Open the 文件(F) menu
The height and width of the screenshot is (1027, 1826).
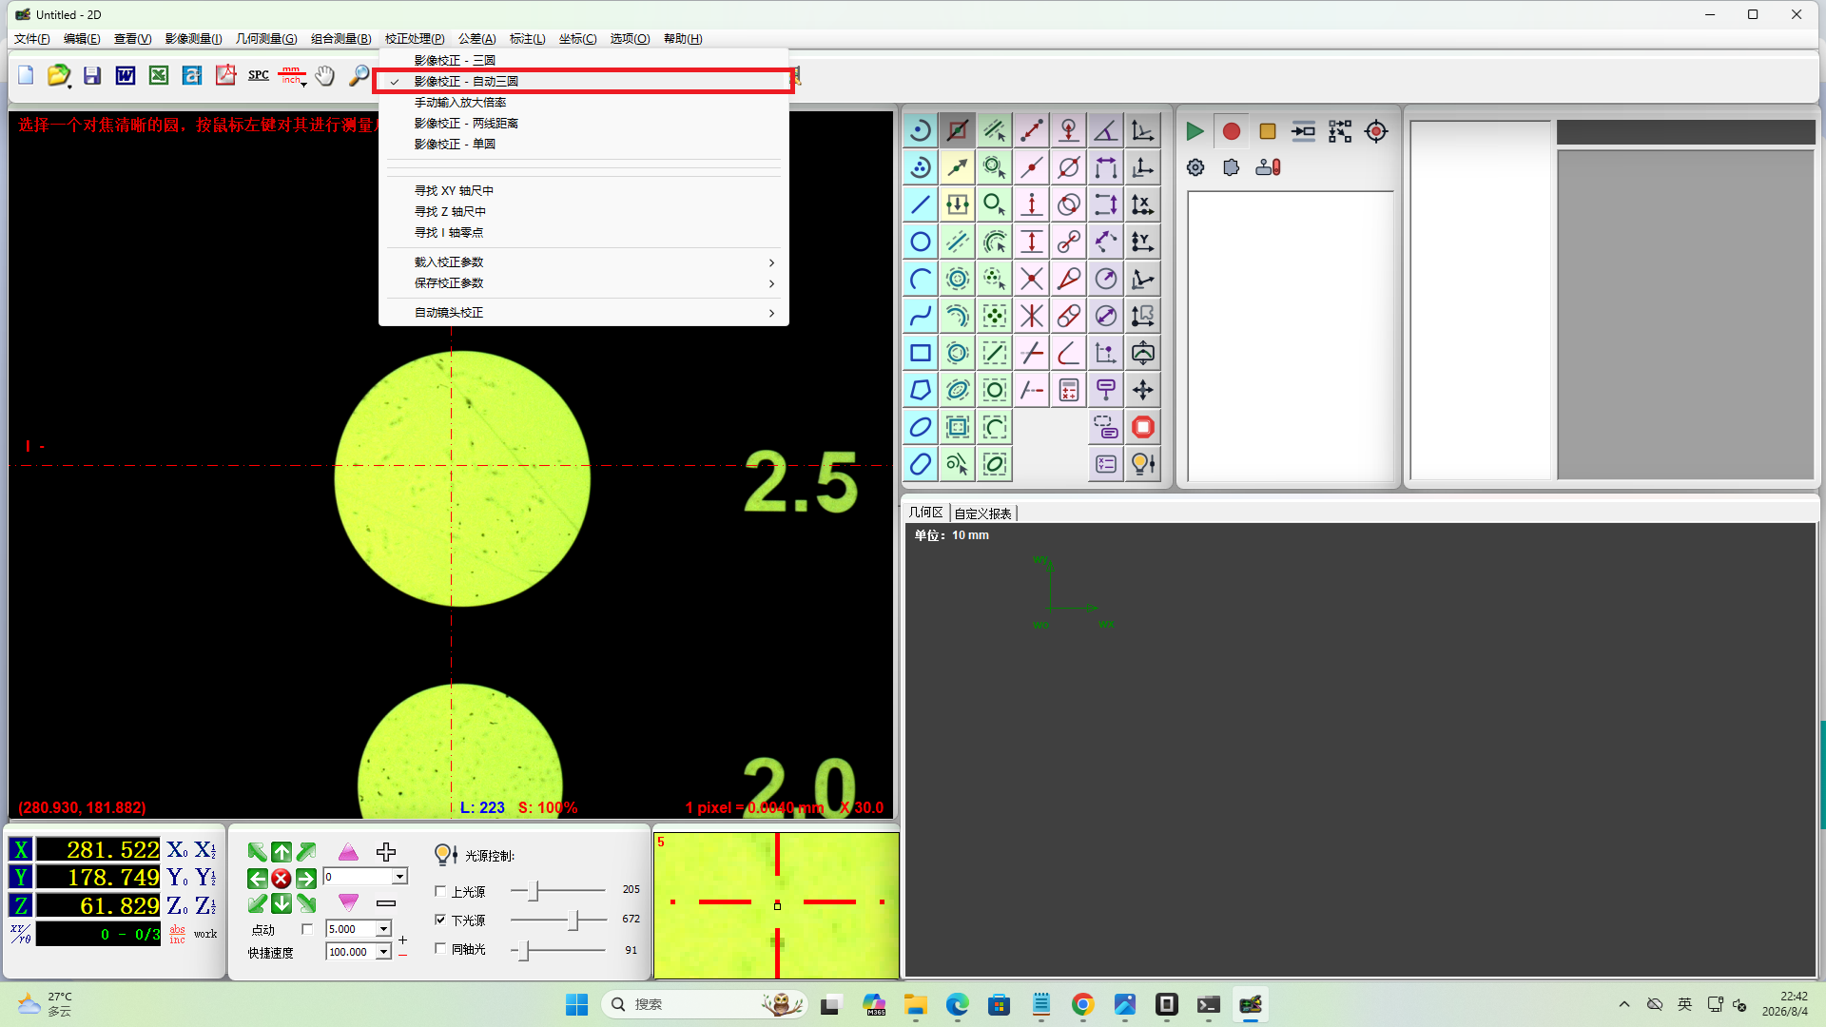click(31, 39)
